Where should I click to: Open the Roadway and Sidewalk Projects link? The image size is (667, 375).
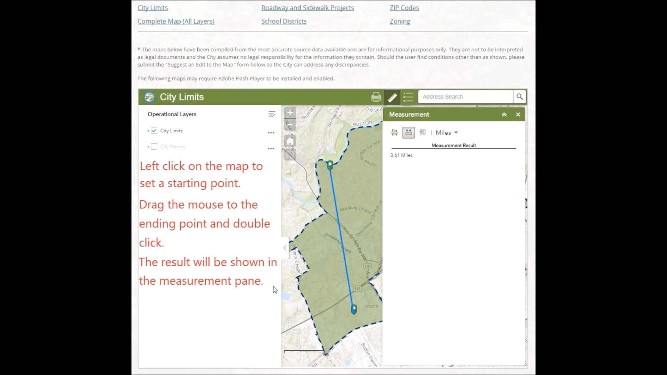tap(307, 8)
